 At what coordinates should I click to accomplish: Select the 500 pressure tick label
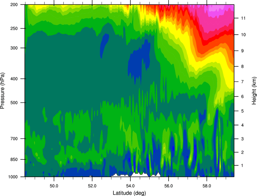tap(14, 103)
